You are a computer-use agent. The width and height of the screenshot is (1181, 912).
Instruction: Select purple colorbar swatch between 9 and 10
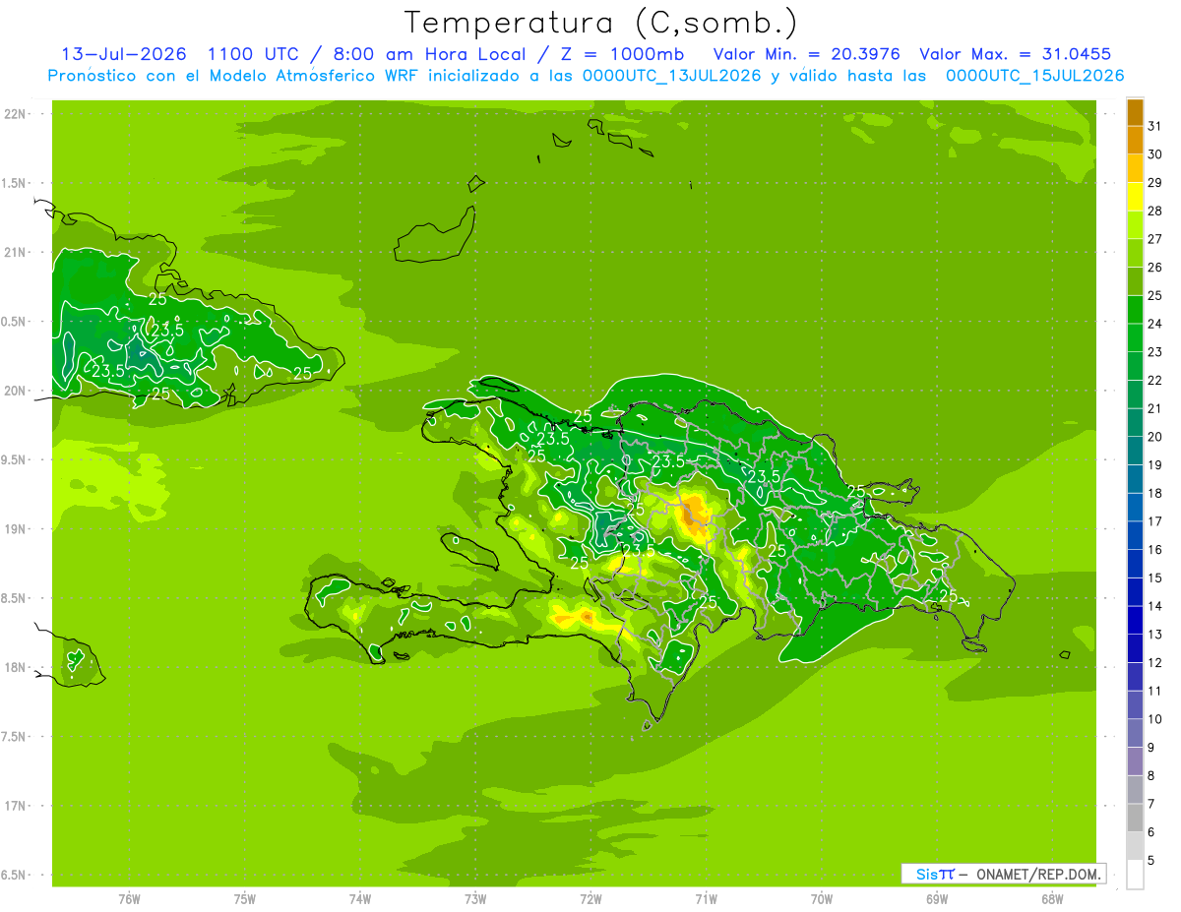[1135, 733]
